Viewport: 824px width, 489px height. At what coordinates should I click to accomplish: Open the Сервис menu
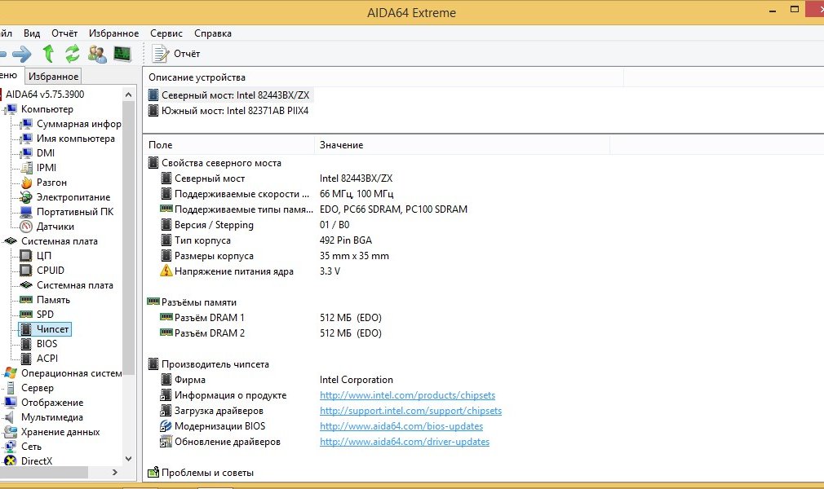(166, 33)
